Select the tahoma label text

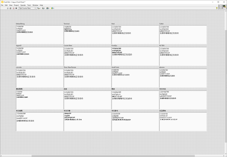point(162,67)
